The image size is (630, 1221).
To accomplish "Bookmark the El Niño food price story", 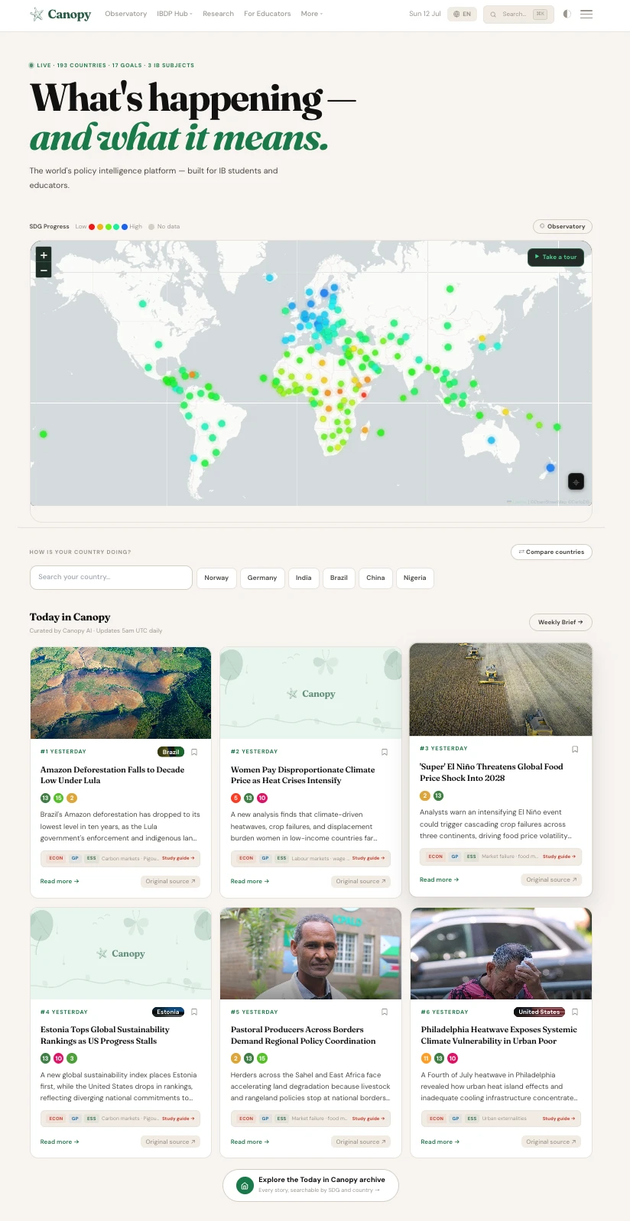I will click(x=575, y=749).
